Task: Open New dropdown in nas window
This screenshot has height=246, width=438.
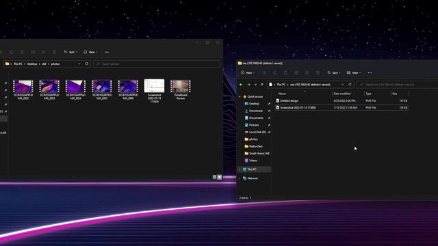Action: (248, 73)
